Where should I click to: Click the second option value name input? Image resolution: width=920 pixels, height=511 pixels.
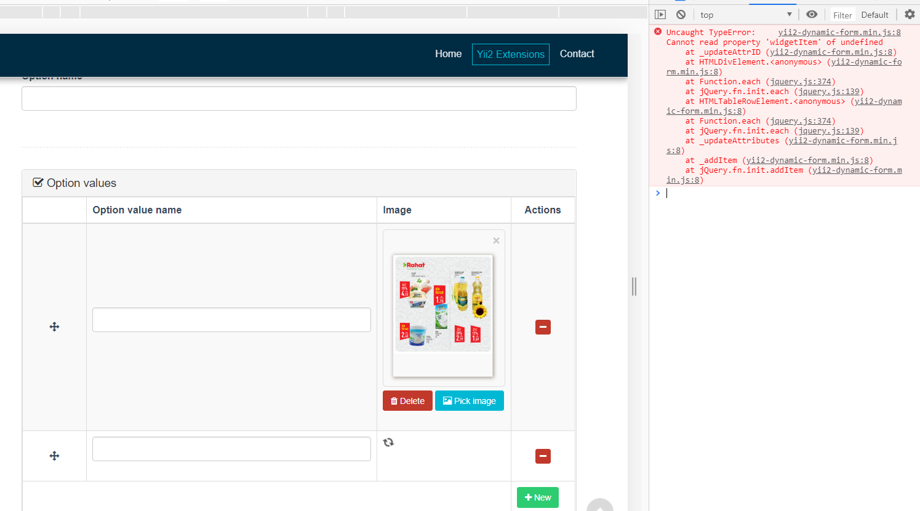(231, 449)
